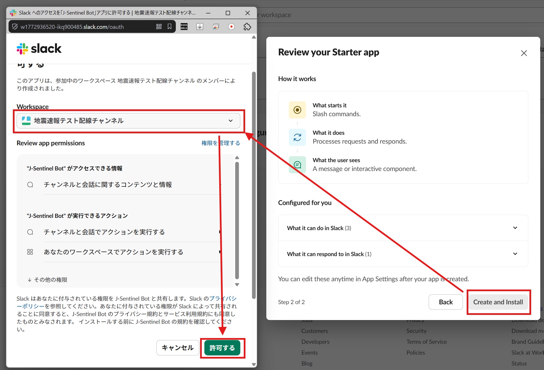Click the Slack logo in OAuth page
Image resolution: width=544 pixels, height=370 pixels.
(39, 49)
